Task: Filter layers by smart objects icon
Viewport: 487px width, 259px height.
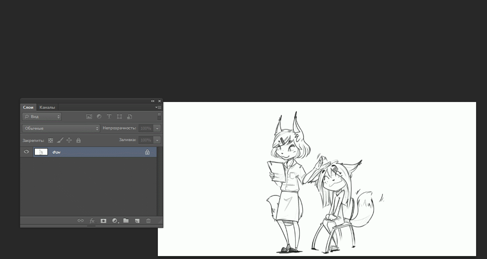Action: click(x=129, y=117)
